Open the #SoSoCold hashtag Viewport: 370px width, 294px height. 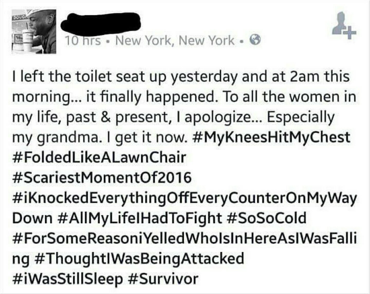point(267,218)
